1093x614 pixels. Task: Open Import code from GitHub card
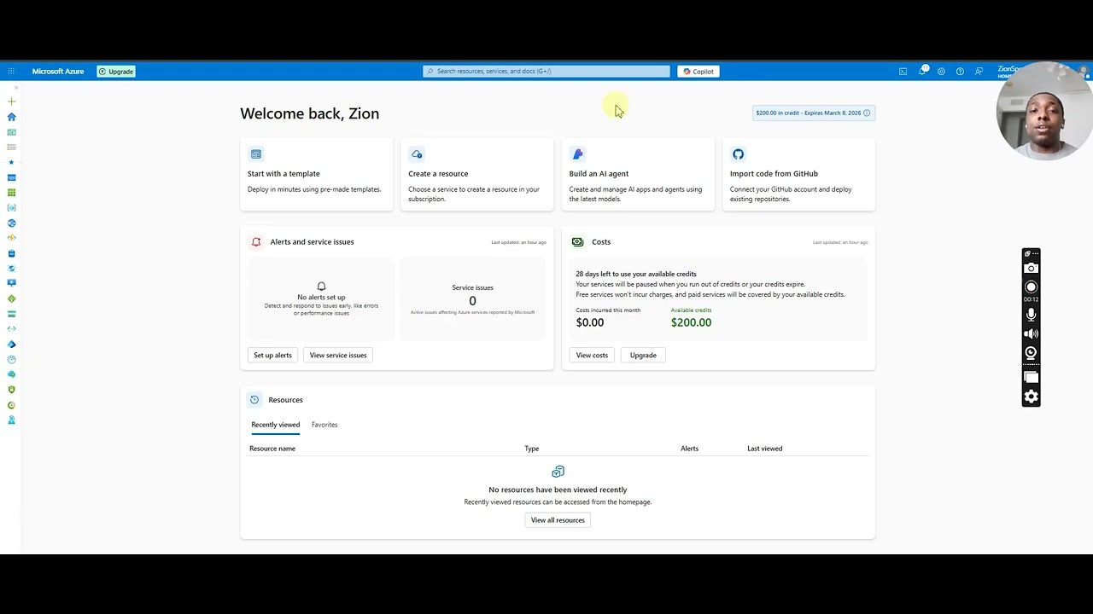pyautogui.click(x=798, y=174)
